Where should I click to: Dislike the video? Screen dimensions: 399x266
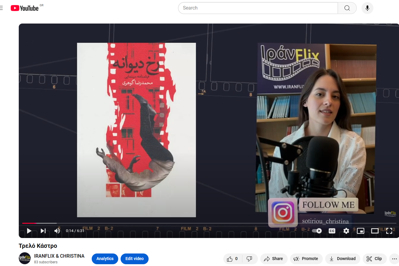(x=250, y=259)
